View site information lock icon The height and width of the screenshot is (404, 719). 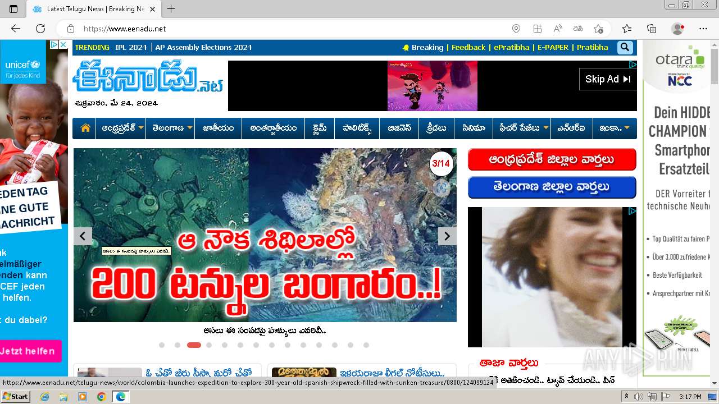coord(71,29)
